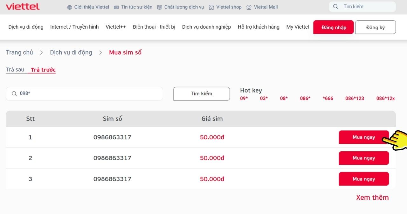Screen dimensions: 407x214
Task: Click sim number 0986863317 in row 2
Action: [x=112, y=158]
